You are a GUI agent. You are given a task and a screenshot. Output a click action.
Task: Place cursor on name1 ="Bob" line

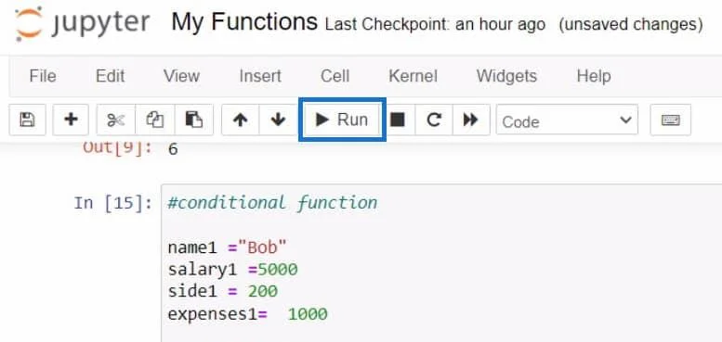coord(227,247)
